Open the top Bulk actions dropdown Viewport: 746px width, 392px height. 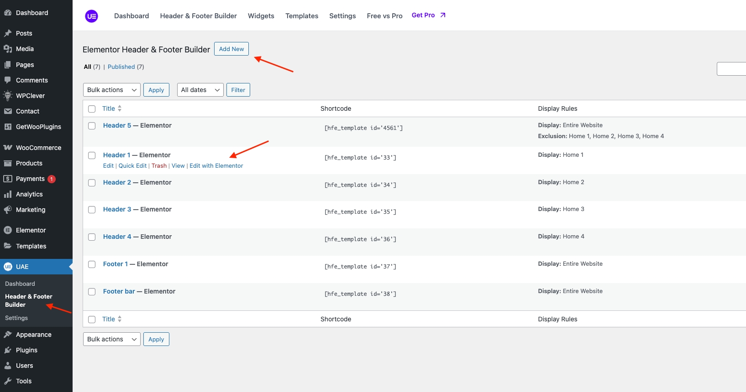111,90
